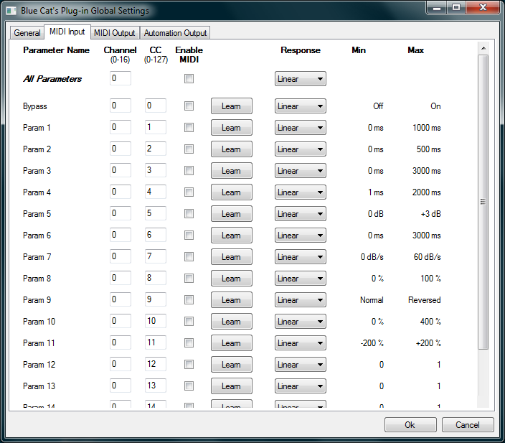
Task: Click the 'Reversed' max value of Param 9
Action: 424,300
